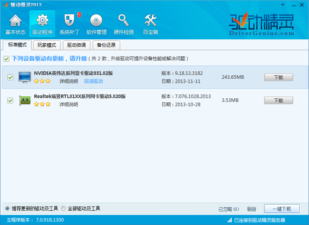The width and height of the screenshot is (309, 225).
Task: Switch to 标准模式 tab
Action: 17,45
